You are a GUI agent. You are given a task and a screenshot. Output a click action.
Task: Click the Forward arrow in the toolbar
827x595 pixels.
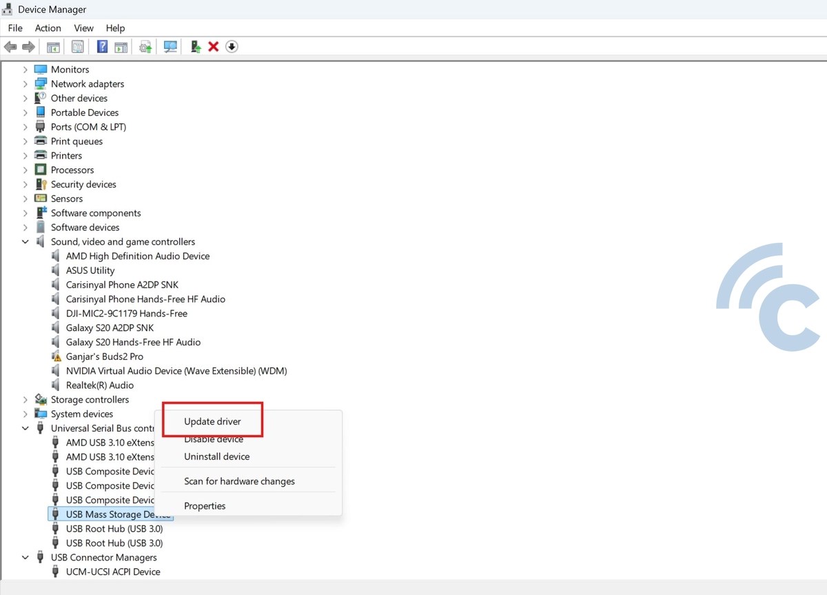(x=28, y=47)
